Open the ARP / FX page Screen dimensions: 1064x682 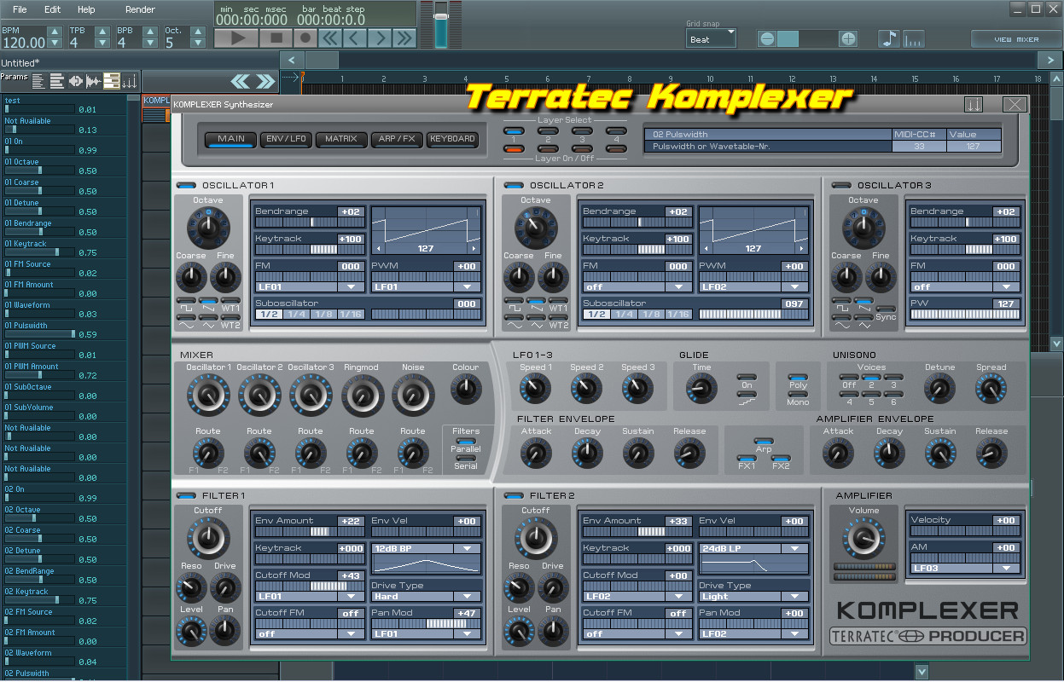pyautogui.click(x=397, y=139)
